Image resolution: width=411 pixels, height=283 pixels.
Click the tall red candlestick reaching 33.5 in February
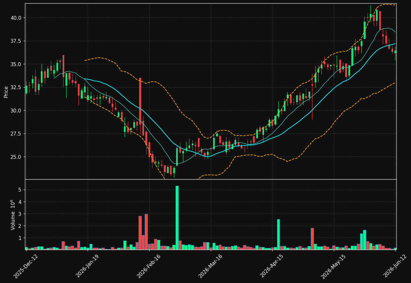click(140, 101)
